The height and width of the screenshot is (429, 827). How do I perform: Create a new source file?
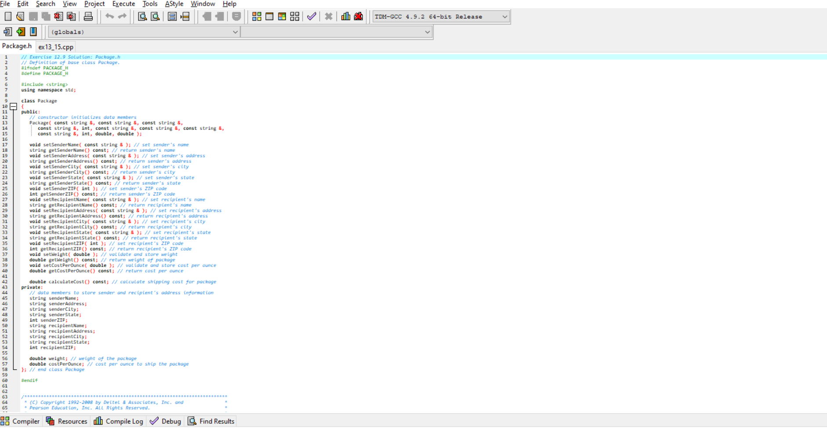(7, 16)
